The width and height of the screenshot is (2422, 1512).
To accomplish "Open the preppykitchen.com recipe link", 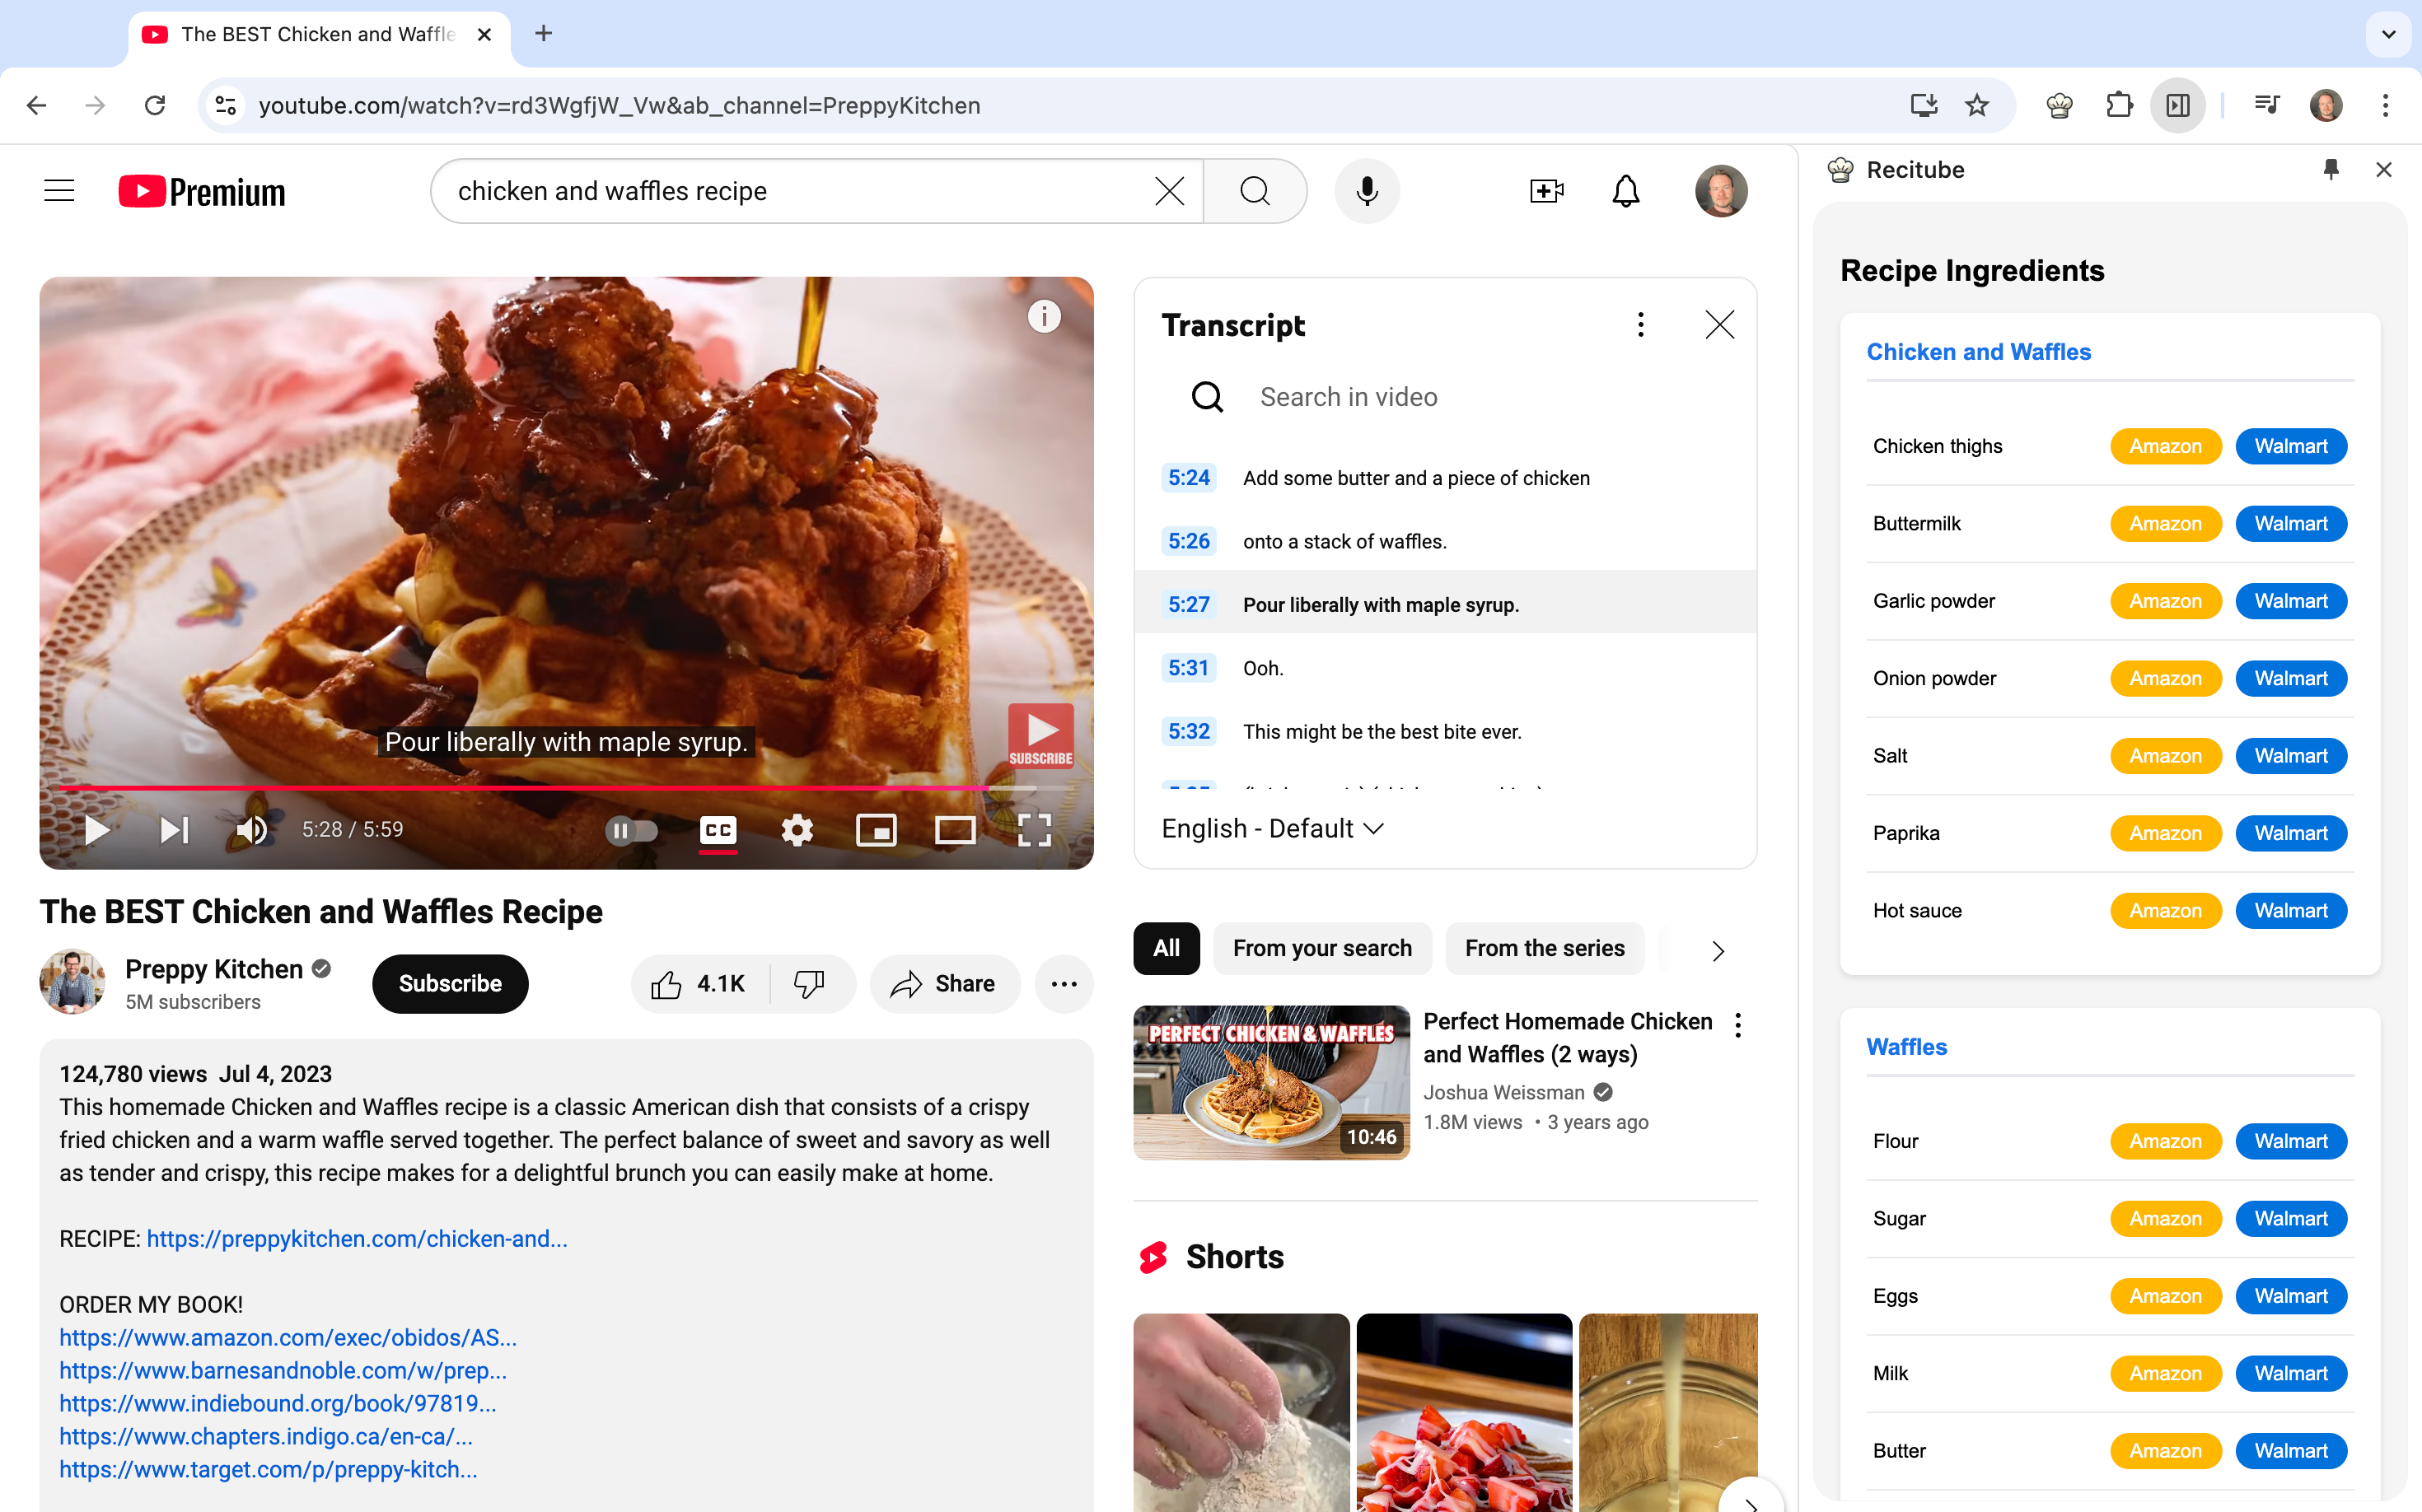I will tap(356, 1238).
